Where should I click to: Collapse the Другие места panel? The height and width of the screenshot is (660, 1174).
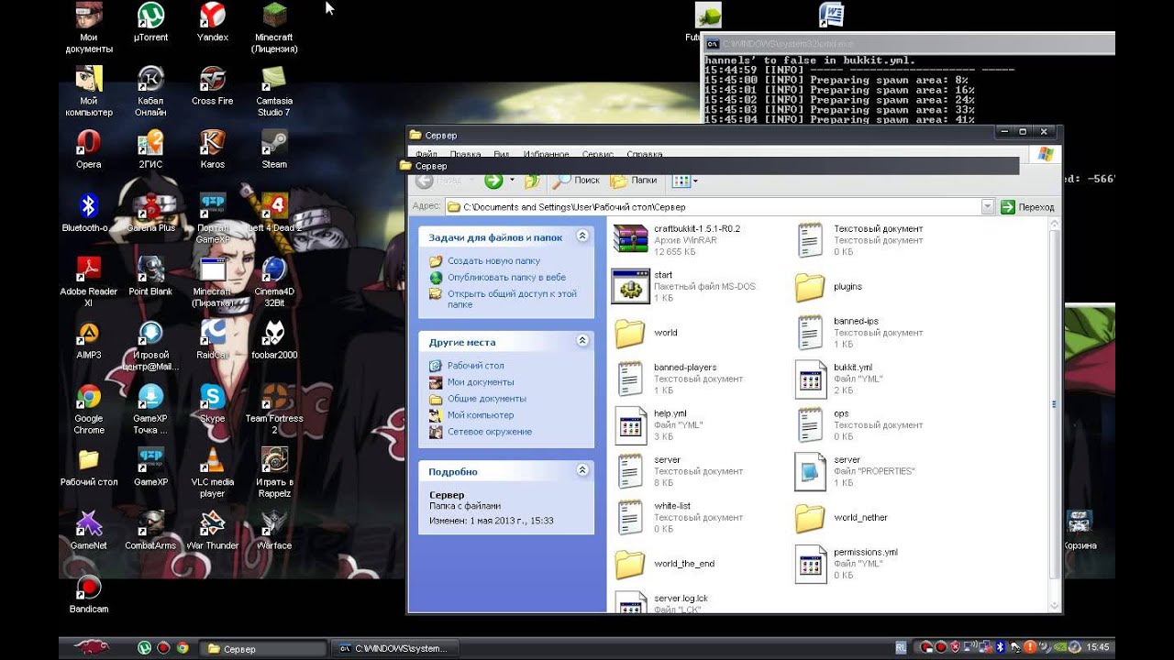pyautogui.click(x=582, y=341)
